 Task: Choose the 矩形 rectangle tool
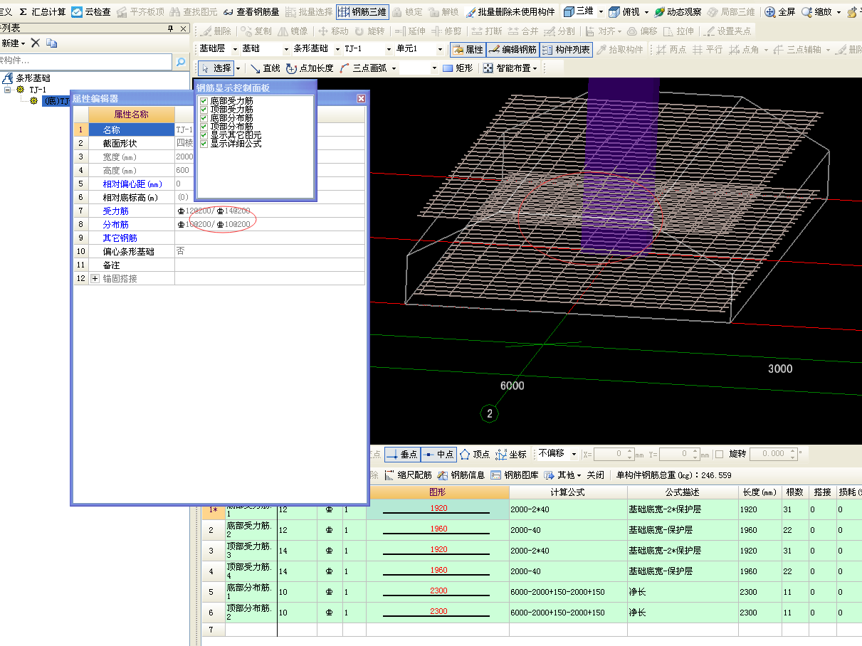[x=457, y=68]
